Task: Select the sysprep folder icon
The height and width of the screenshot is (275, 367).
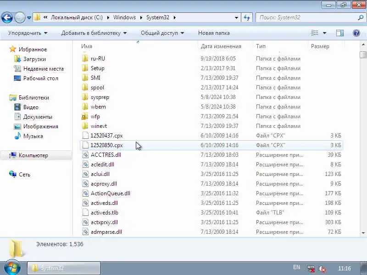Action: tap(85, 97)
